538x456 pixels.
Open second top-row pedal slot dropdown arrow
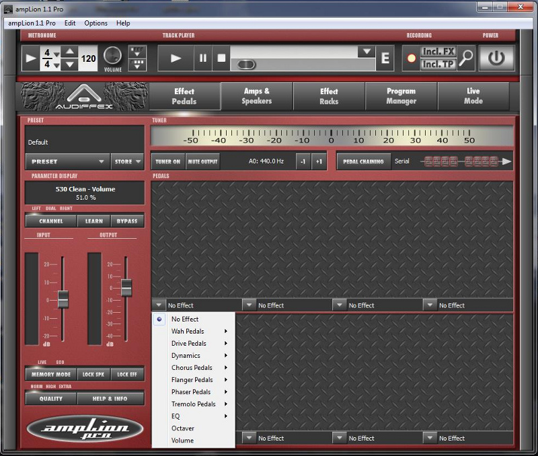(x=249, y=305)
